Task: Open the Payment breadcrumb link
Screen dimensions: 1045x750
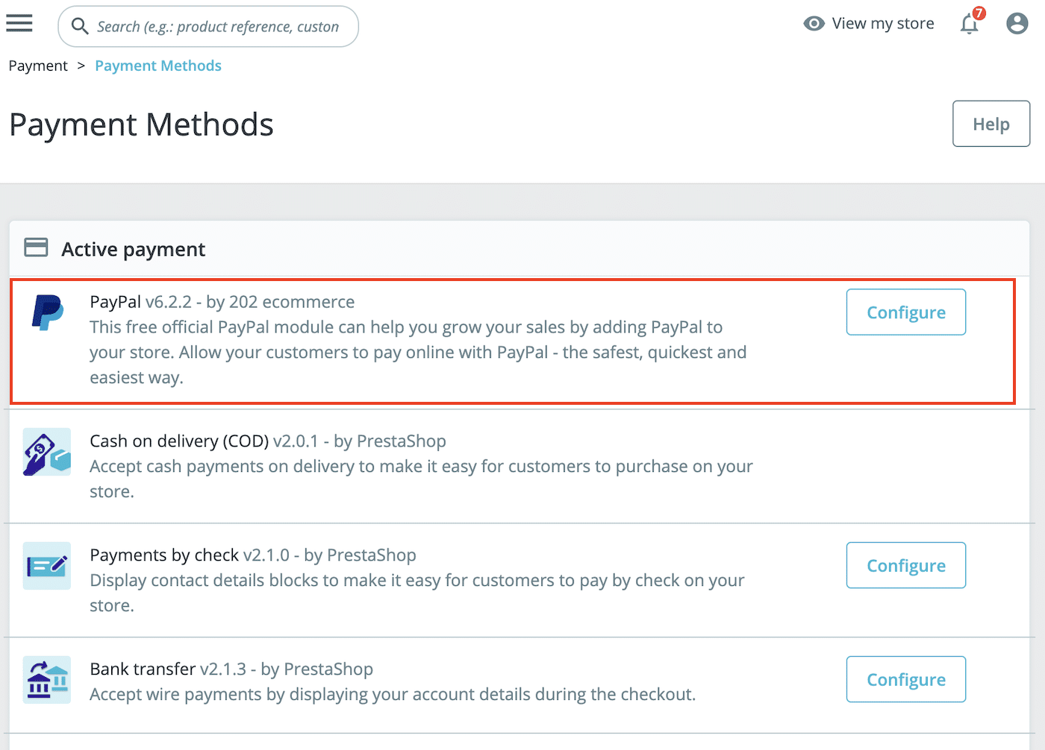Action: (38, 66)
